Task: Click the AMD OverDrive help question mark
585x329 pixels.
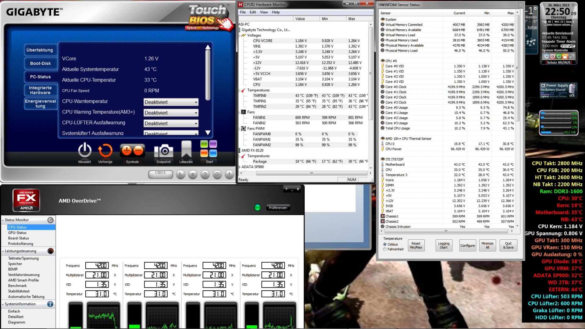Action: pyautogui.click(x=286, y=189)
